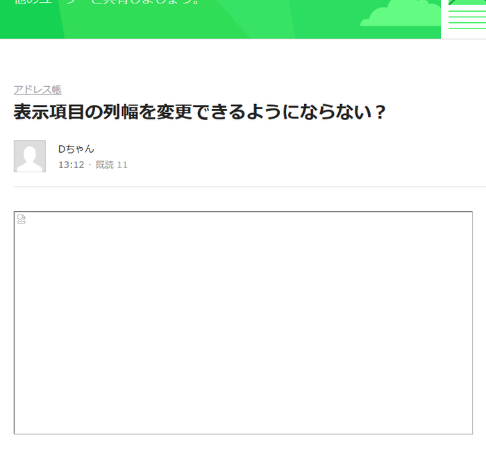Click the word 表示項目 in the heading
The height and width of the screenshot is (452, 486).
(49, 112)
